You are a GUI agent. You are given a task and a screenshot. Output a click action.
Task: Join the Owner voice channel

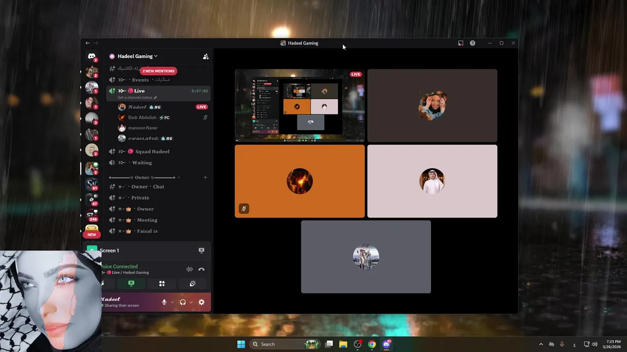coord(159,209)
